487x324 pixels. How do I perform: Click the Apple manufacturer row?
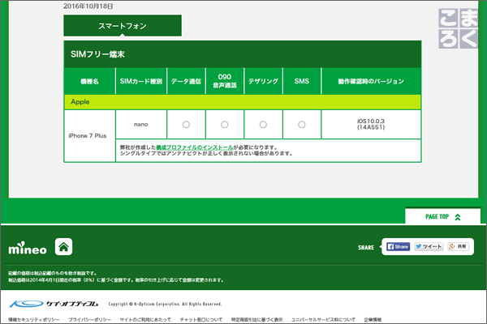point(243,102)
